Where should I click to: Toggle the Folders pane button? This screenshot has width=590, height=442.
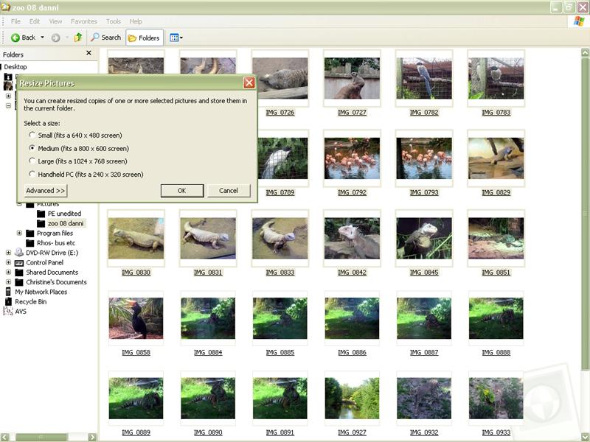click(x=144, y=38)
